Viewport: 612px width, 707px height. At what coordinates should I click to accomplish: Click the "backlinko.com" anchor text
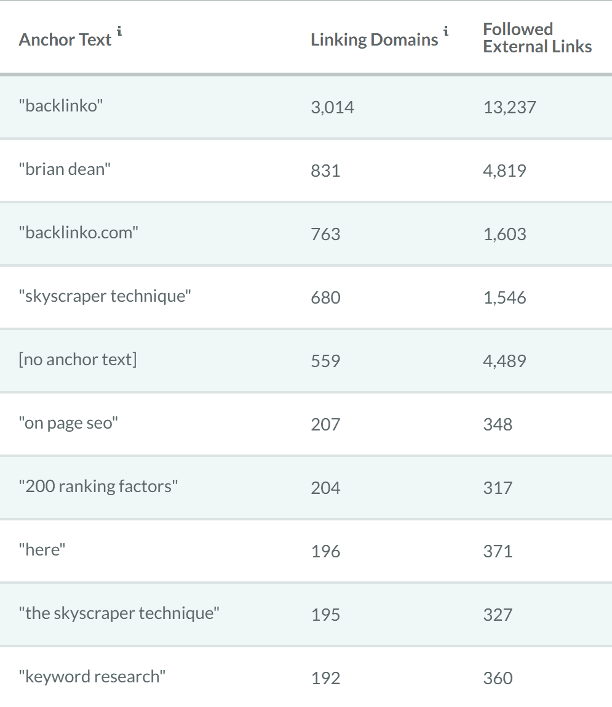pyautogui.click(x=78, y=233)
